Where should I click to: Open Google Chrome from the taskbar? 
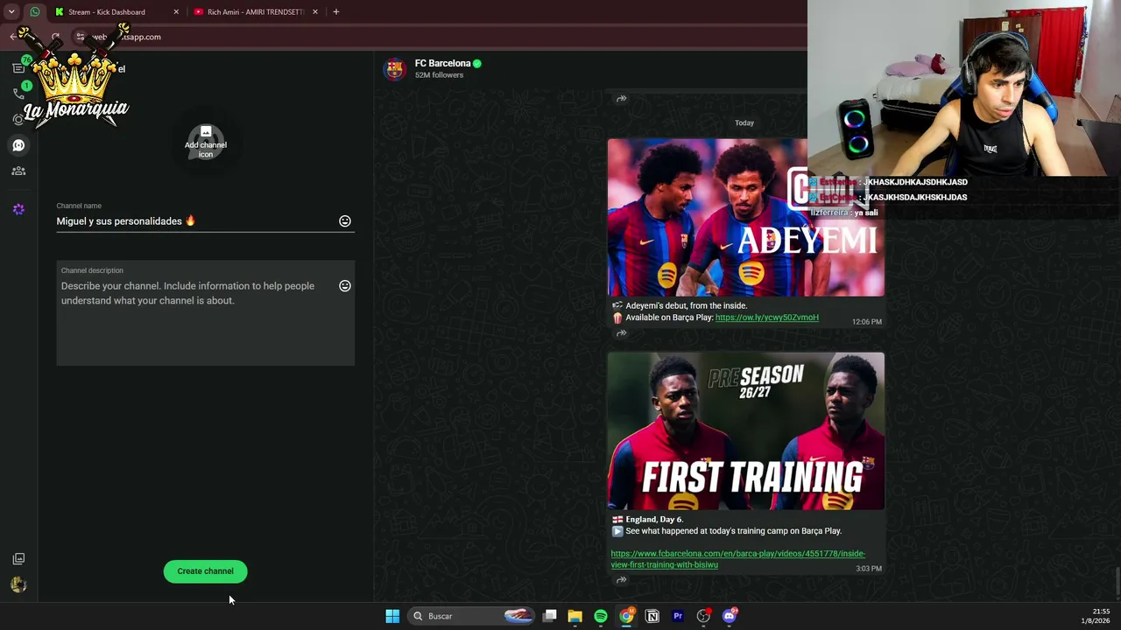[626, 616]
